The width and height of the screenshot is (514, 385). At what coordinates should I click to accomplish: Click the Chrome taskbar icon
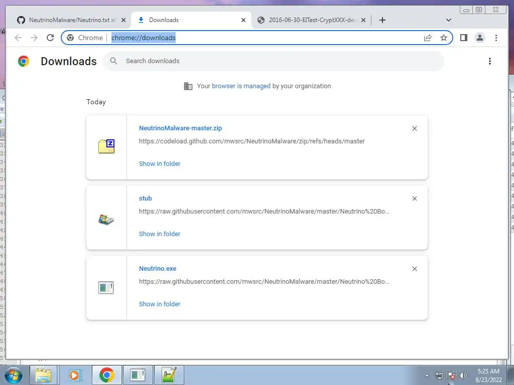106,375
